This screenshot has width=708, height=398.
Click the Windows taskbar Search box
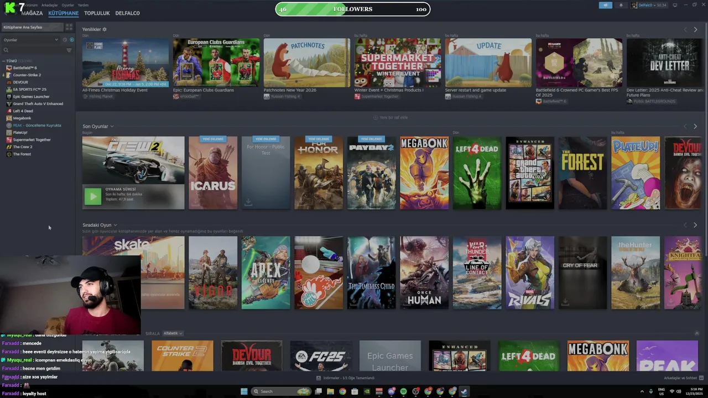(280, 391)
